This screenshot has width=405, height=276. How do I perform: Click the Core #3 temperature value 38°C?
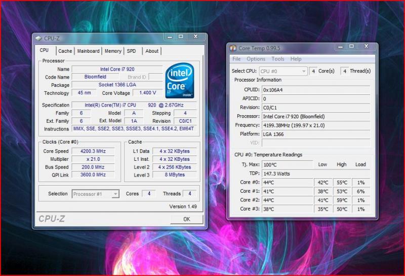tap(287, 209)
